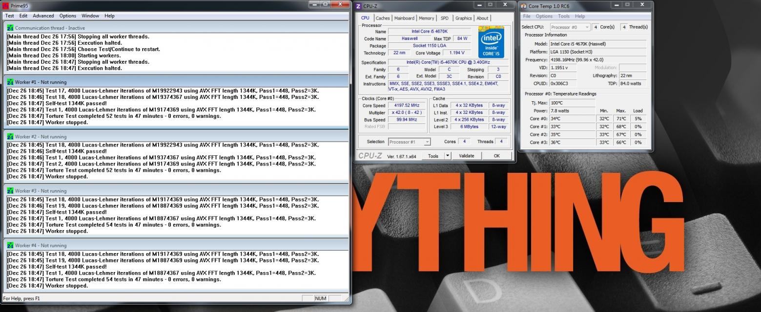Click Worker #4's "Worker stopped." line
This screenshot has height=312, width=761.
48,286
